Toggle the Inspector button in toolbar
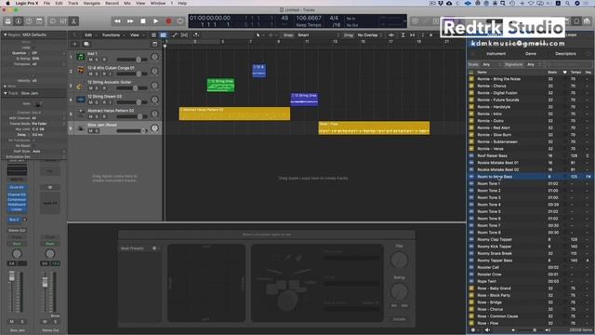 19,21
